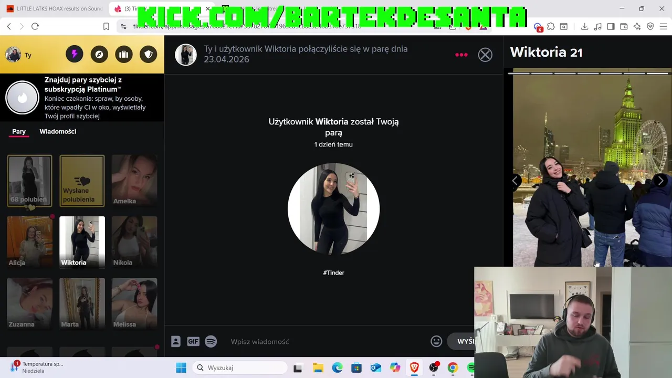The width and height of the screenshot is (672, 378).
Task: Open the match named Alicja
Action: point(29,242)
